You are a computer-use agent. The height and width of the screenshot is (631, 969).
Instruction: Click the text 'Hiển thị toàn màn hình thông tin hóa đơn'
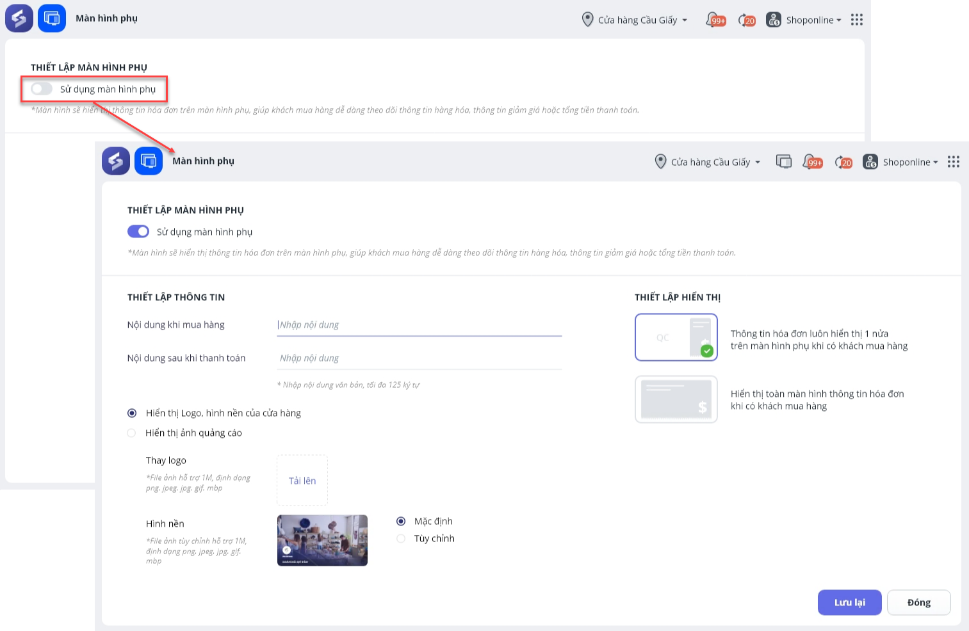click(817, 394)
